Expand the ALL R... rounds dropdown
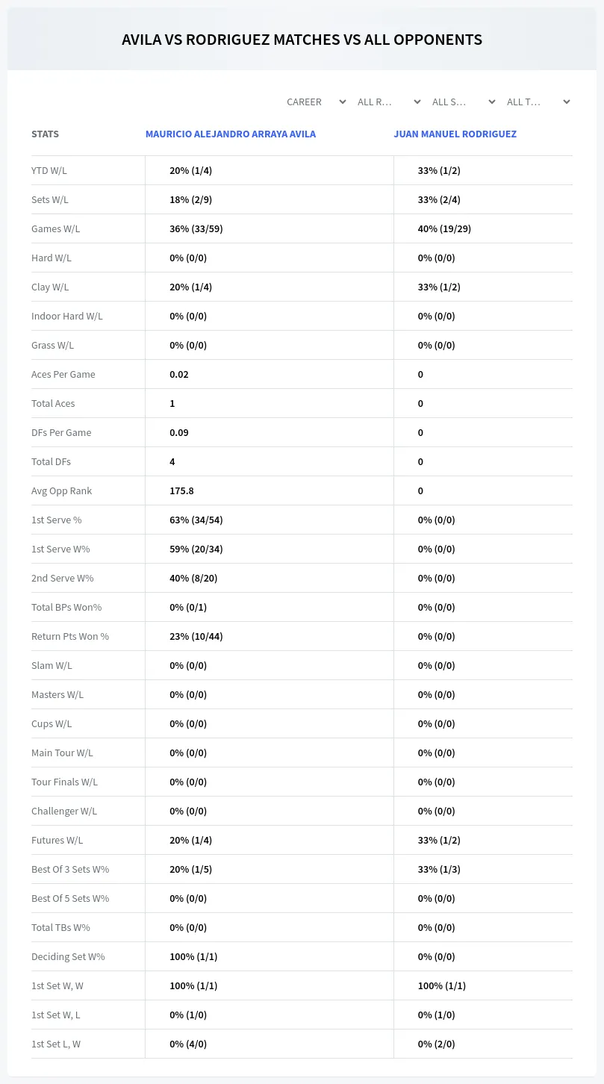This screenshot has height=1084, width=604. click(388, 102)
